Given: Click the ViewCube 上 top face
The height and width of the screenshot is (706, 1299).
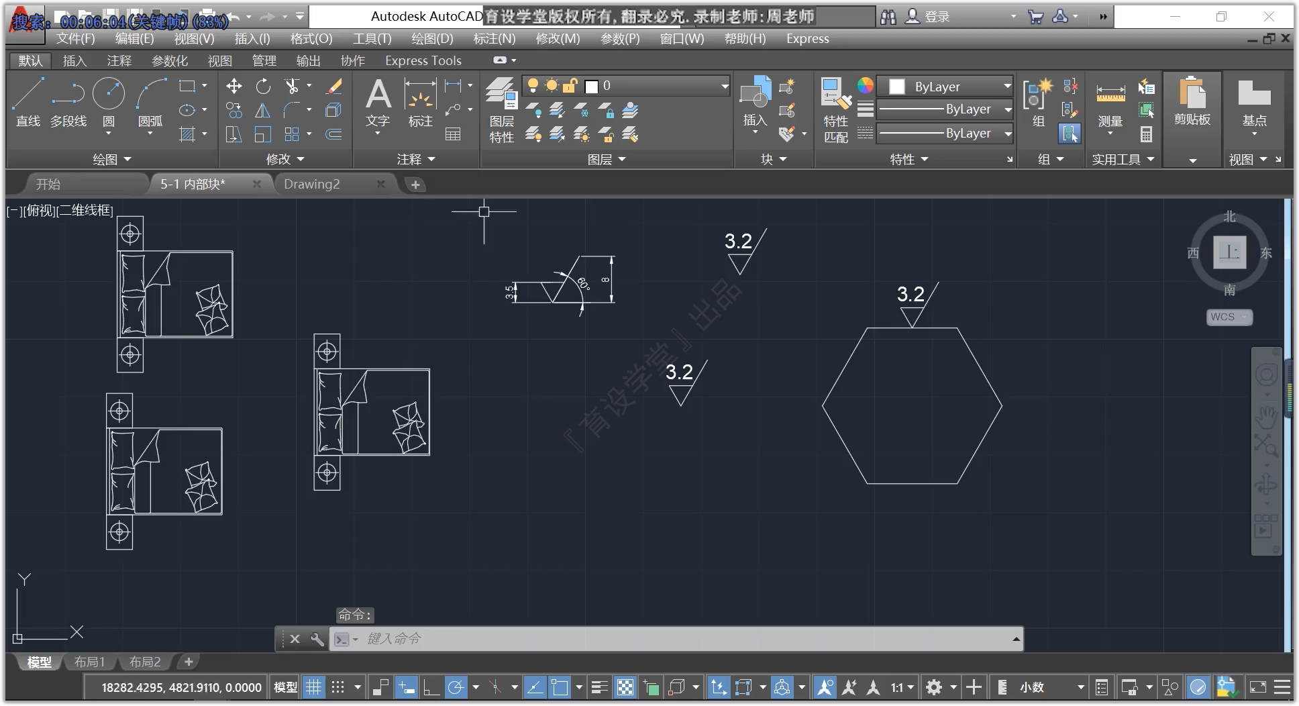Looking at the screenshot, I should (x=1229, y=252).
